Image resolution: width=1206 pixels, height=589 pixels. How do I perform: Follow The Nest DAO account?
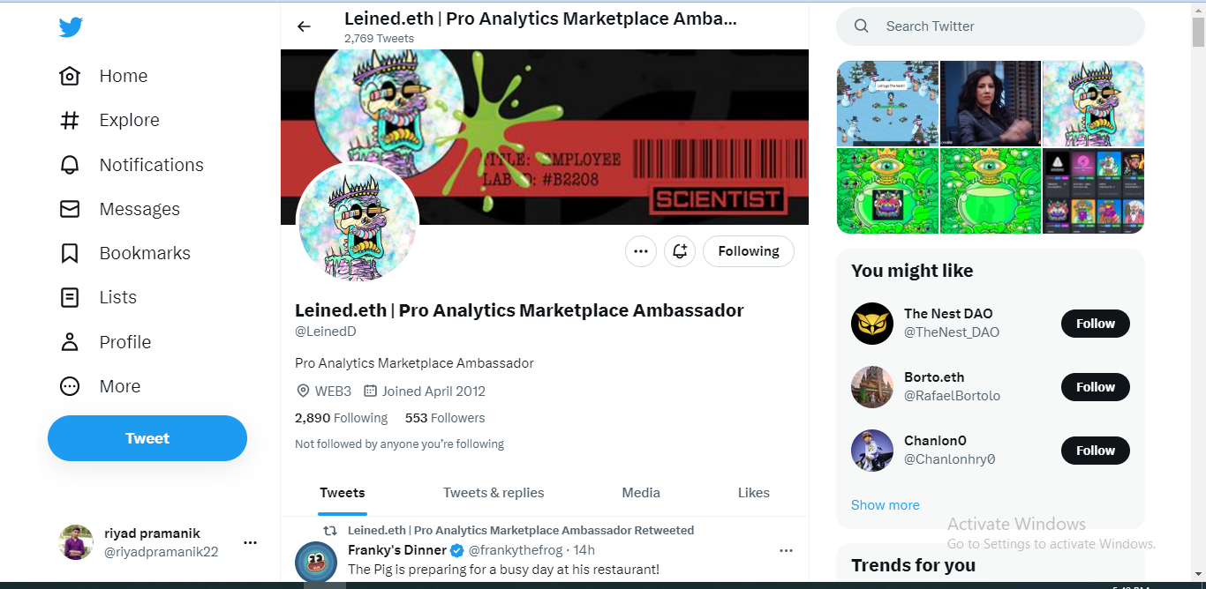[x=1096, y=324]
